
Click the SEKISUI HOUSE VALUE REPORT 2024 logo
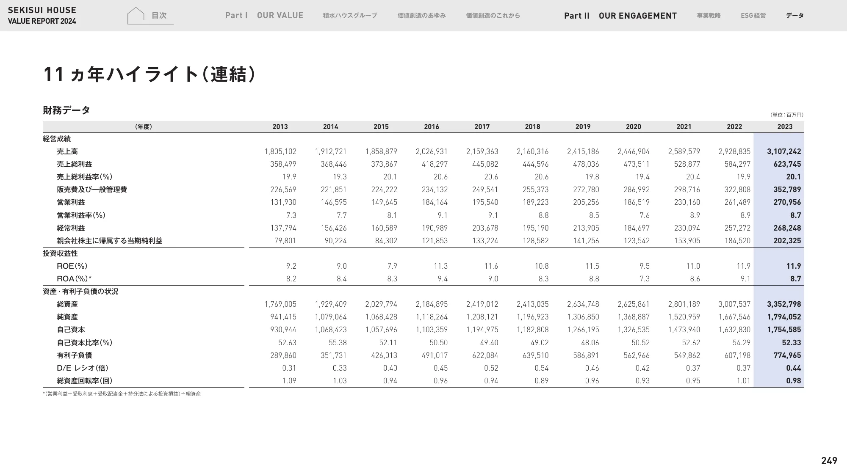(42, 14)
